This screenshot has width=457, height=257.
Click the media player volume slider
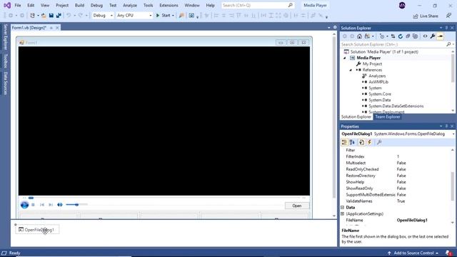76,205
